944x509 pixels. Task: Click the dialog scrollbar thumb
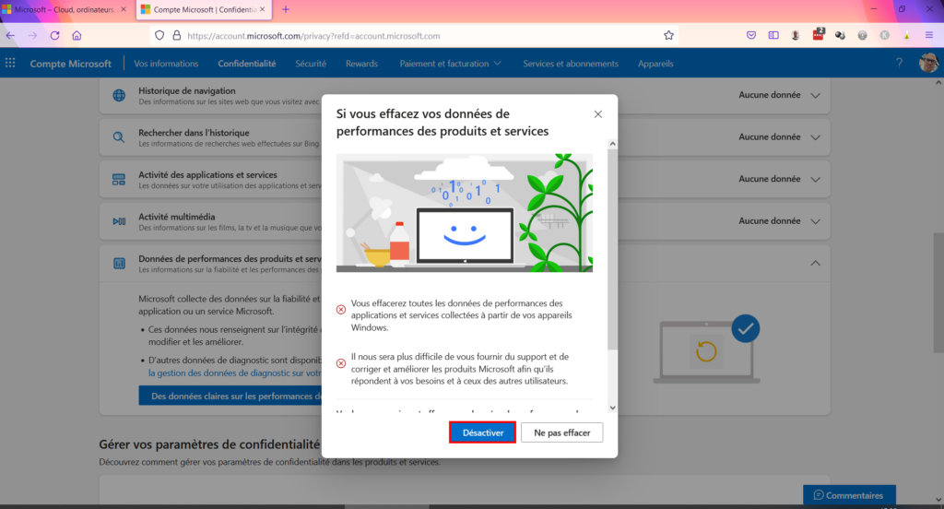(x=612, y=249)
